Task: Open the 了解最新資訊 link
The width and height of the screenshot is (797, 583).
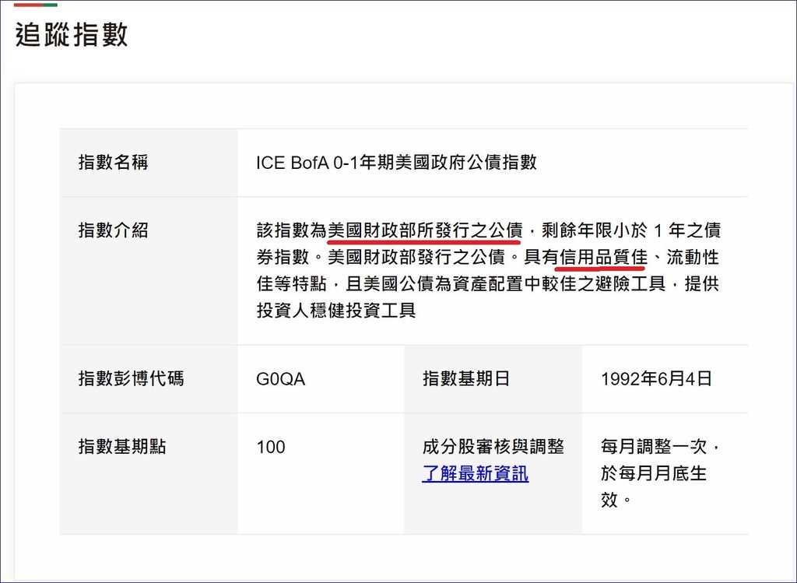Action: (x=476, y=474)
